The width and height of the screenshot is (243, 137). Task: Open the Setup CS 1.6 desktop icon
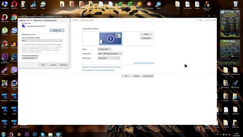[x=207, y=6]
